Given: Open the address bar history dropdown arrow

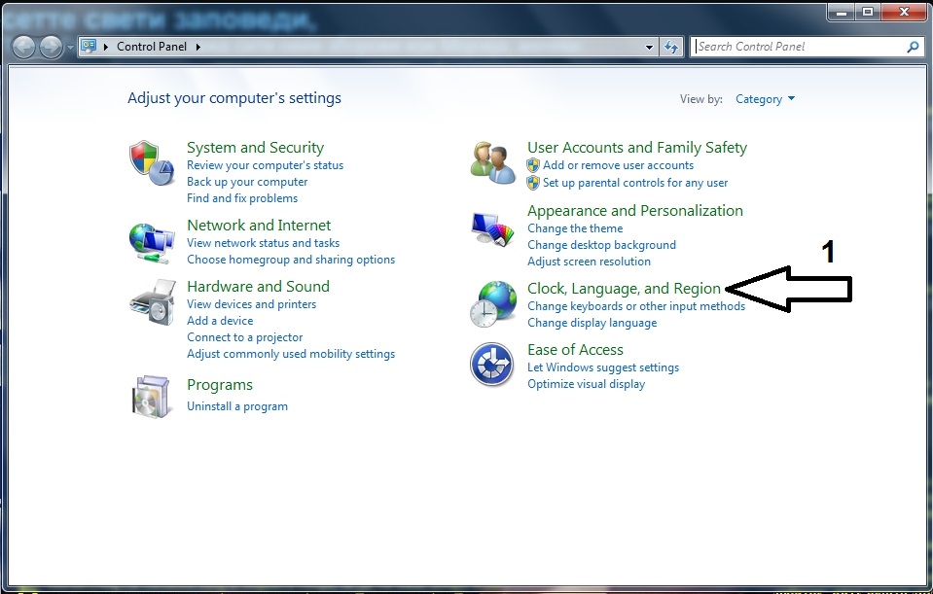Looking at the screenshot, I should [650, 47].
